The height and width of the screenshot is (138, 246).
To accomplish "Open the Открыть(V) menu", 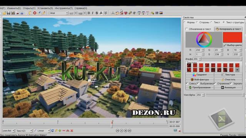I will click(29, 8).
